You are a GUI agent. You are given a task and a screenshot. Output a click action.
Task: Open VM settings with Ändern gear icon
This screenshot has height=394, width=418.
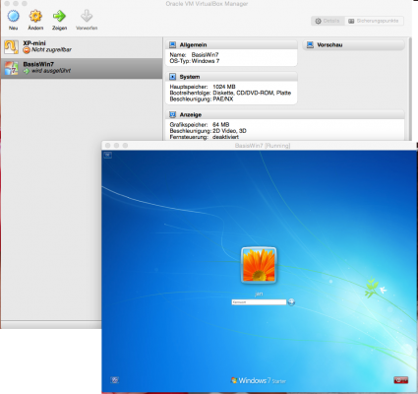click(35, 16)
